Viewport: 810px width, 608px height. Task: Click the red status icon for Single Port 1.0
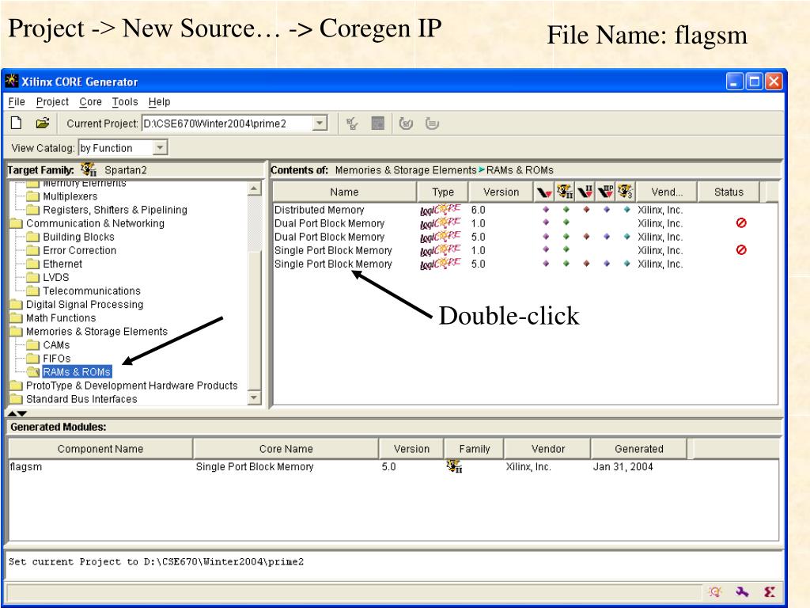click(741, 249)
